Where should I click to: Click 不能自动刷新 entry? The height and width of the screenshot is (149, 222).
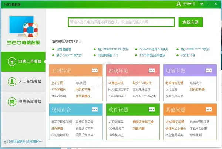click(x=198, y=129)
